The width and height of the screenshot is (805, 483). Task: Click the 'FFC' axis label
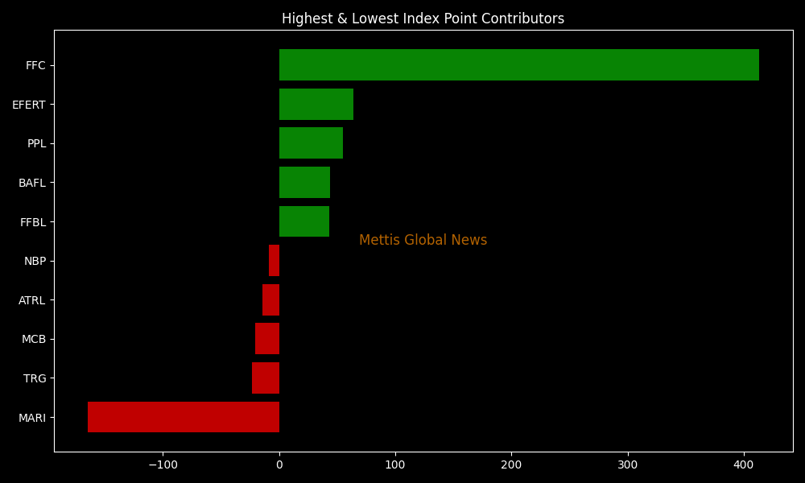point(35,66)
